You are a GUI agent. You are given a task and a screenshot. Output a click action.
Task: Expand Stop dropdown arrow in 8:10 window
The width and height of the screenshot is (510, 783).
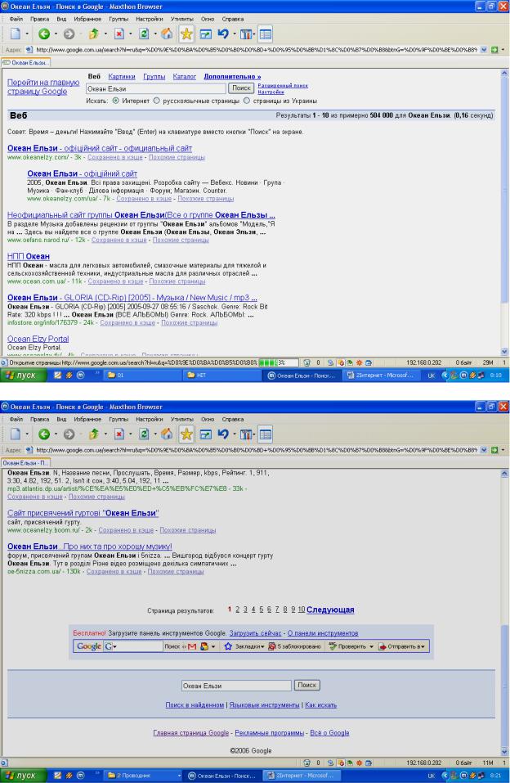tap(130, 34)
